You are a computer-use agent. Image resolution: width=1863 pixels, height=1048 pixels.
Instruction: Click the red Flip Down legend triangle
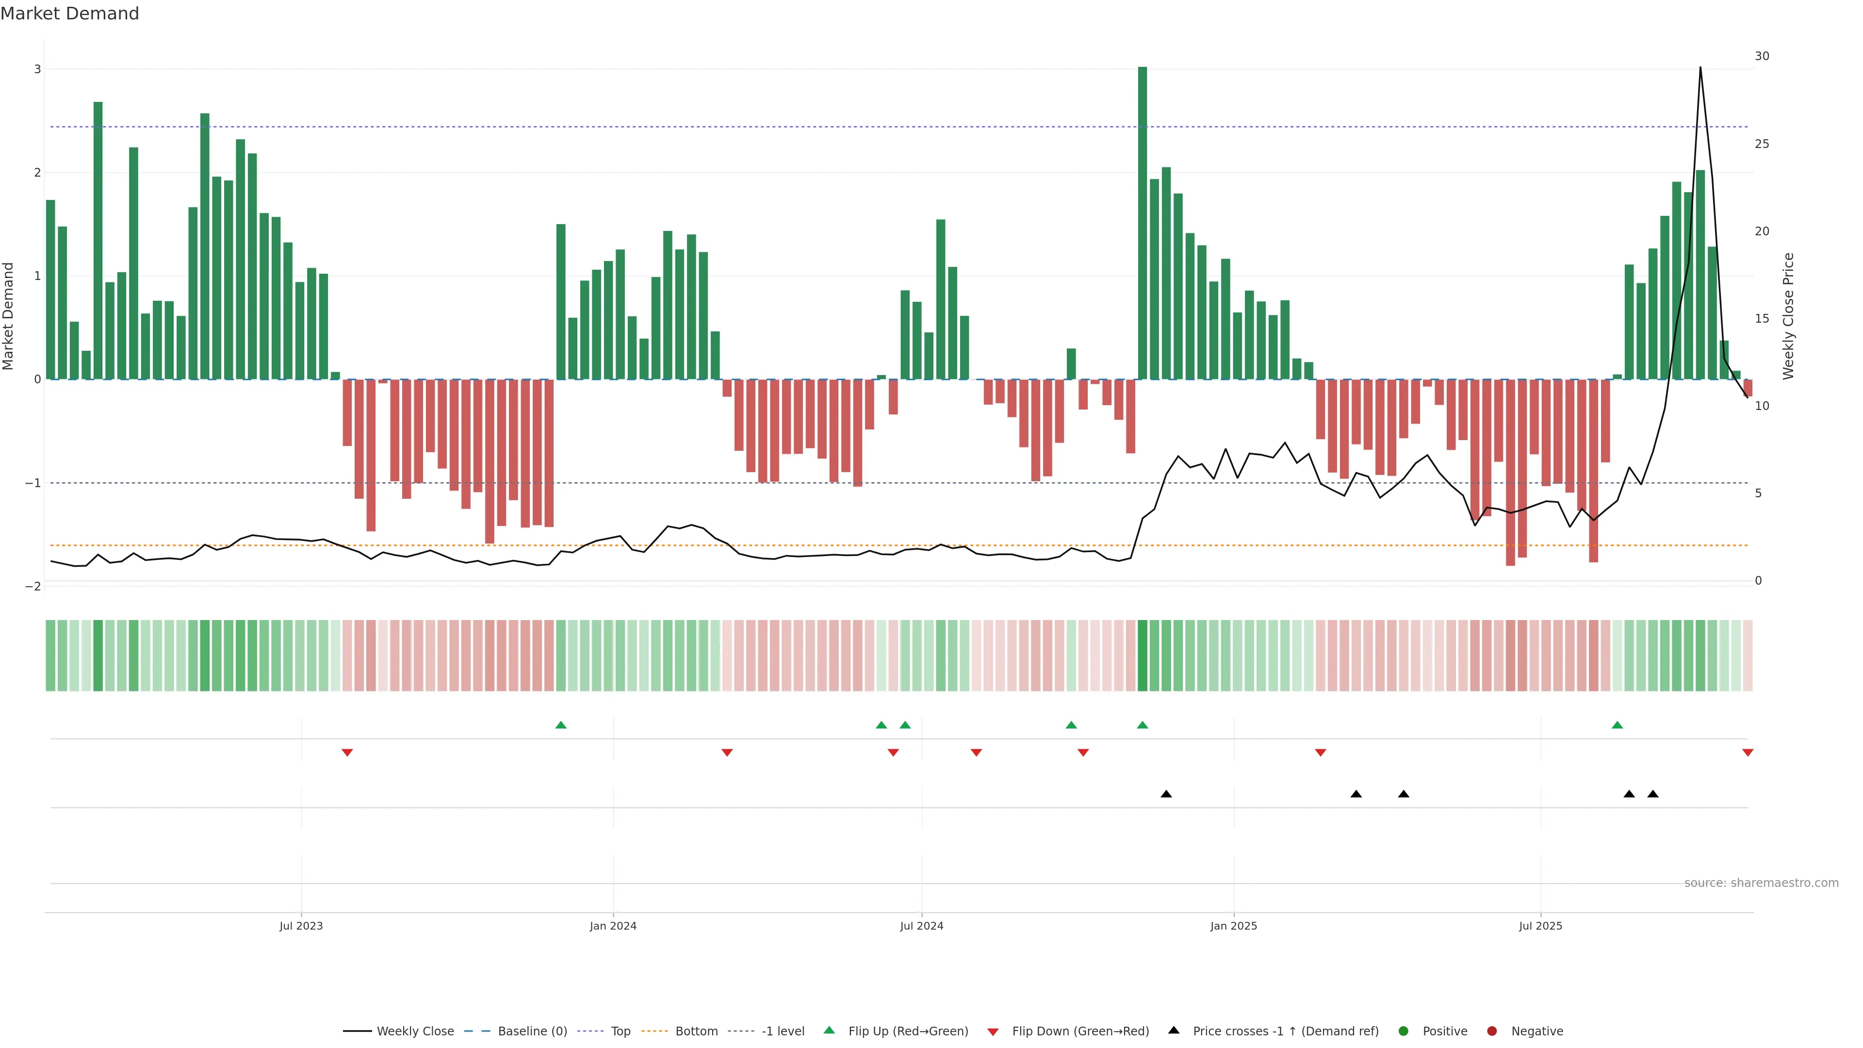(x=993, y=1032)
